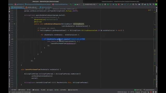Click the UTF-8 encoding widget
166x93 pixels.
click(x=132, y=92)
